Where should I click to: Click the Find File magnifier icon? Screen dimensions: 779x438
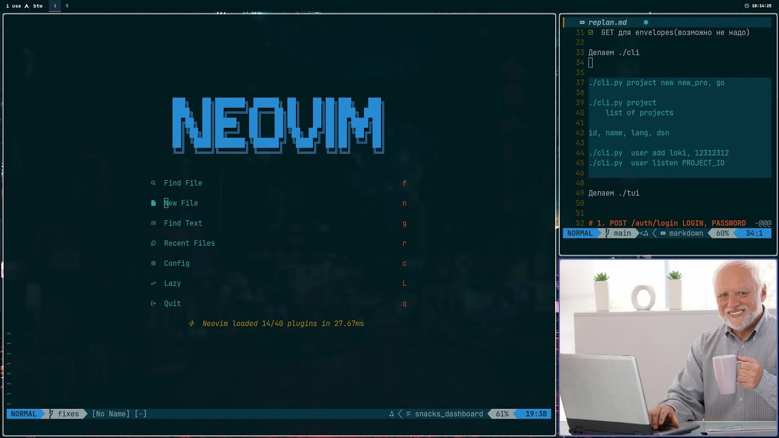coord(153,183)
